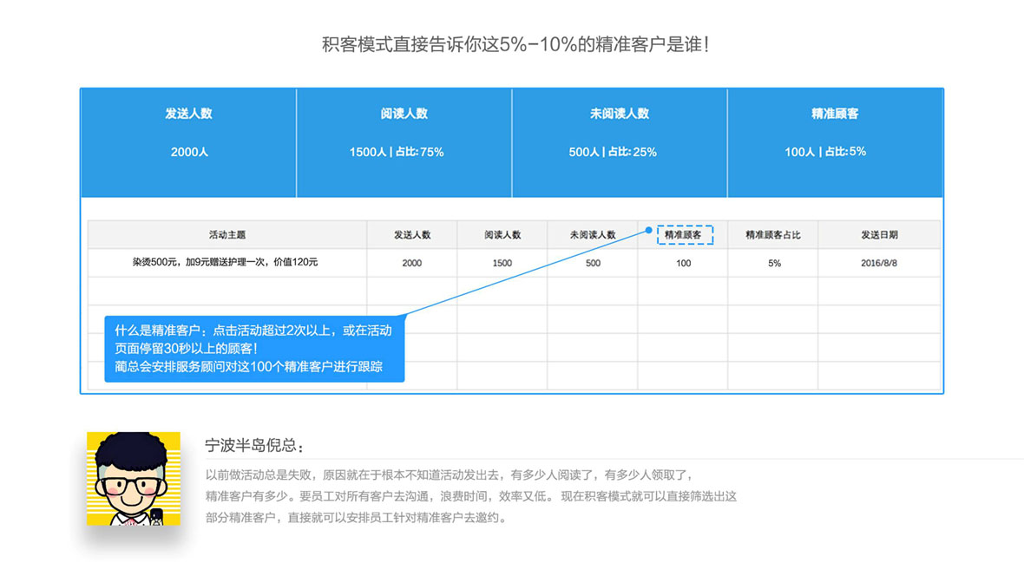Click the testimonial line starting 精准客户有多少
Screen dimensions: 1024x576
click(x=471, y=496)
